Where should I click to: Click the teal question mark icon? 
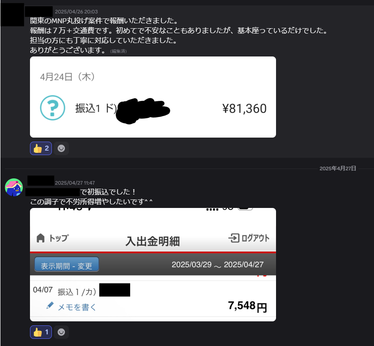tap(52, 108)
